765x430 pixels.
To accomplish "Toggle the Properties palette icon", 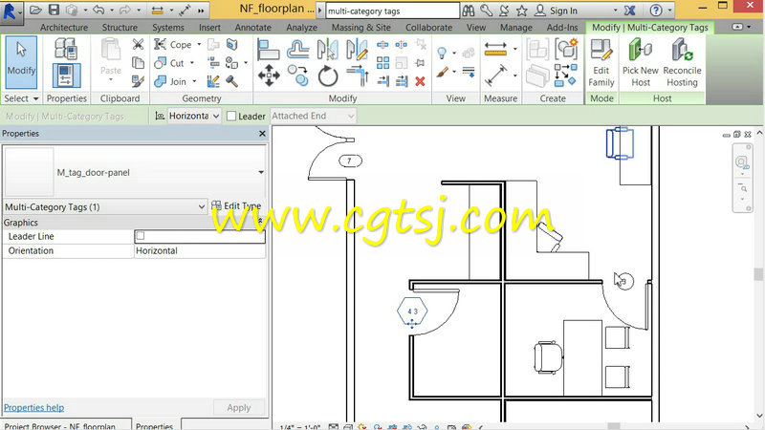I will [66, 75].
